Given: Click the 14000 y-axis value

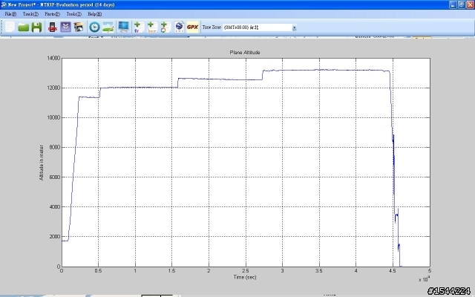Looking at the screenshot, I should click(x=53, y=58).
